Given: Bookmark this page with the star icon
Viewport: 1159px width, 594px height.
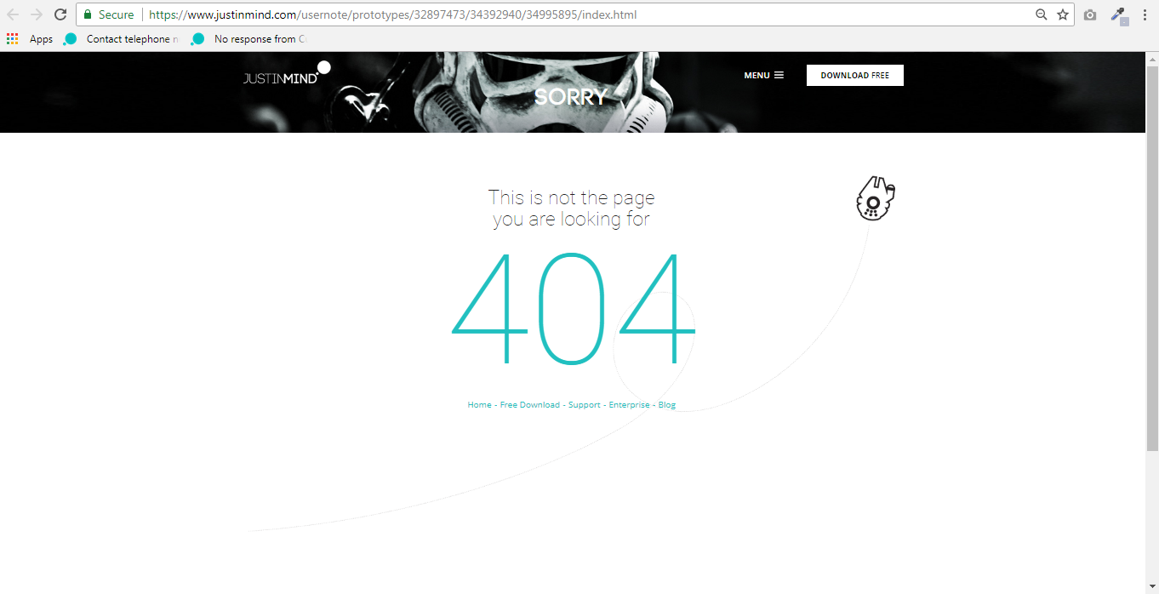Looking at the screenshot, I should [1063, 14].
